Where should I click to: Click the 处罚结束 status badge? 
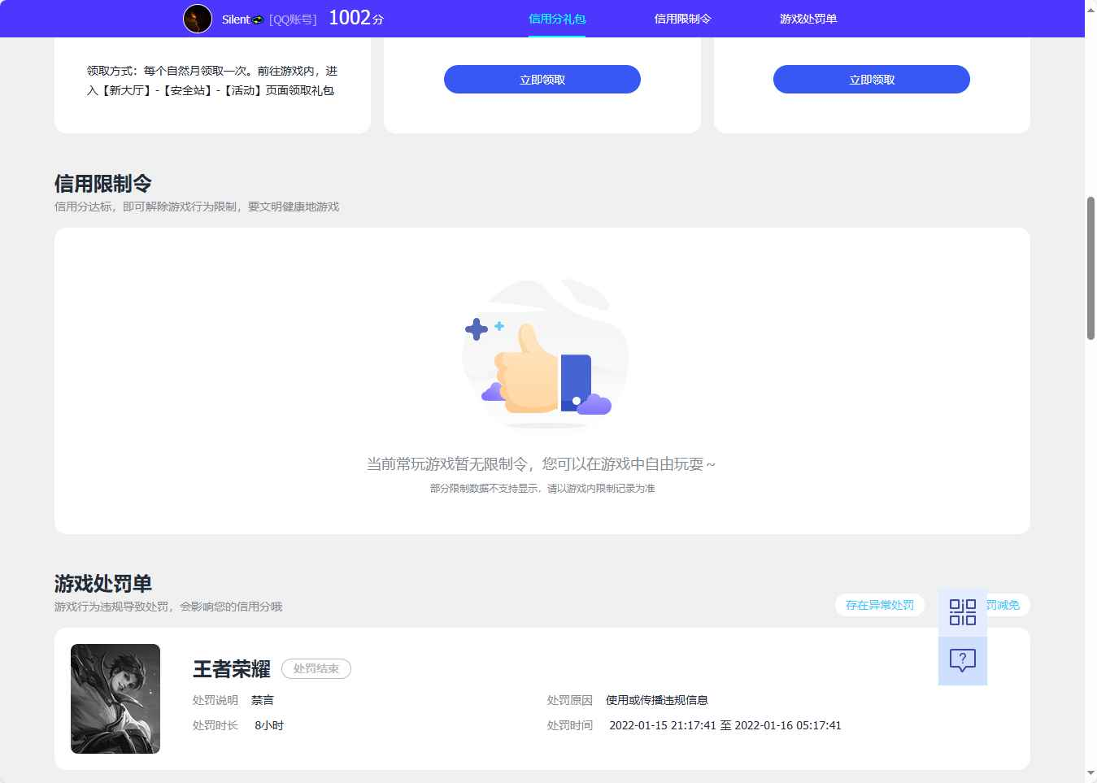coord(316,668)
